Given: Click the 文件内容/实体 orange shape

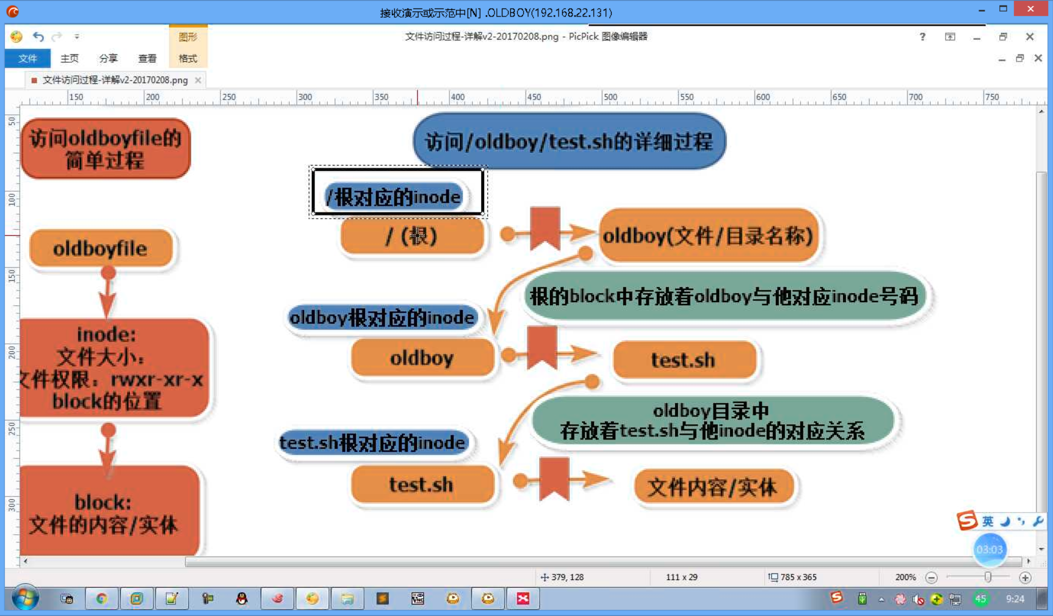Looking at the screenshot, I should click(x=714, y=487).
